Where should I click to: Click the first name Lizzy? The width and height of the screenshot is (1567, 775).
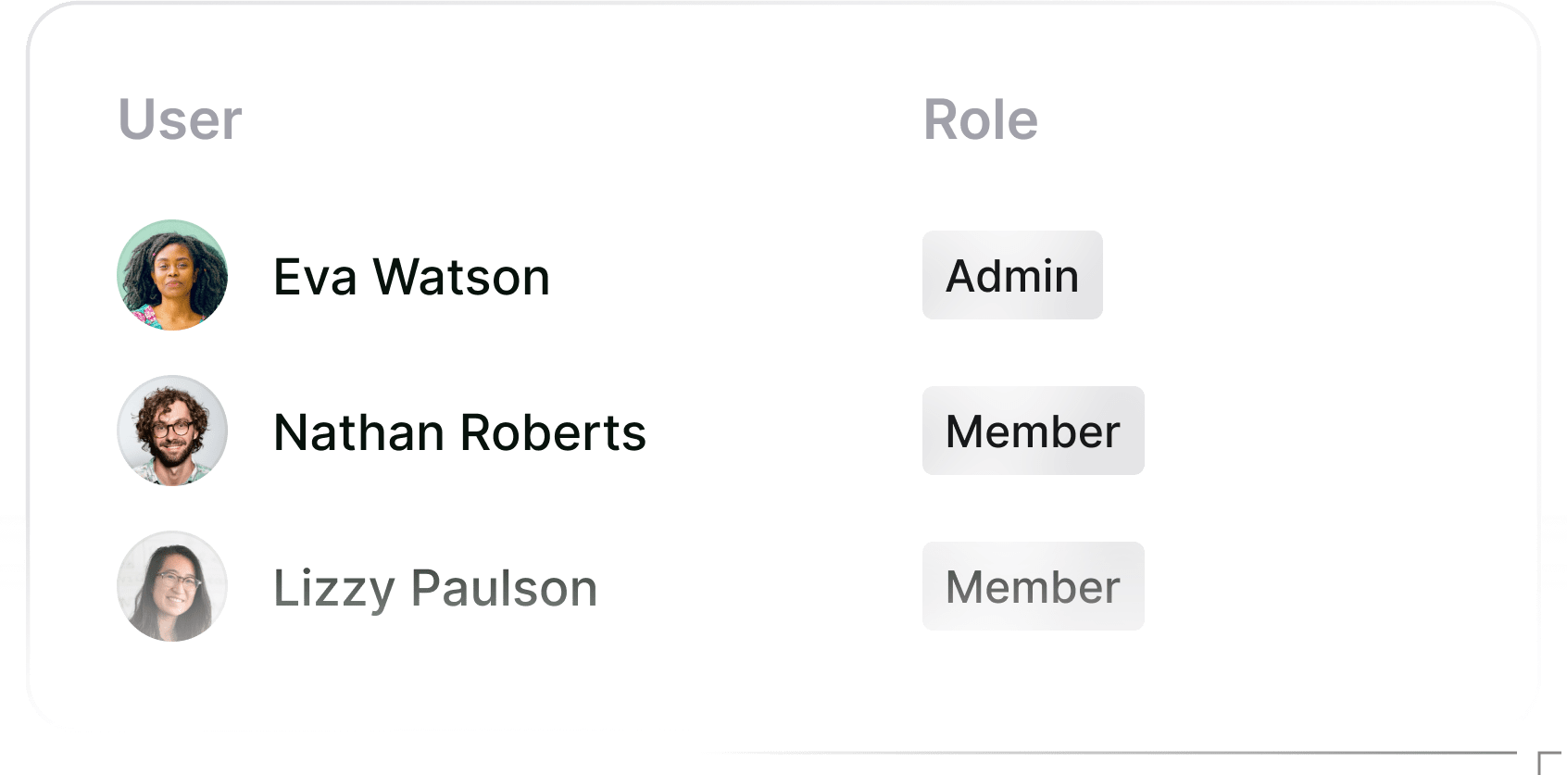(x=334, y=588)
